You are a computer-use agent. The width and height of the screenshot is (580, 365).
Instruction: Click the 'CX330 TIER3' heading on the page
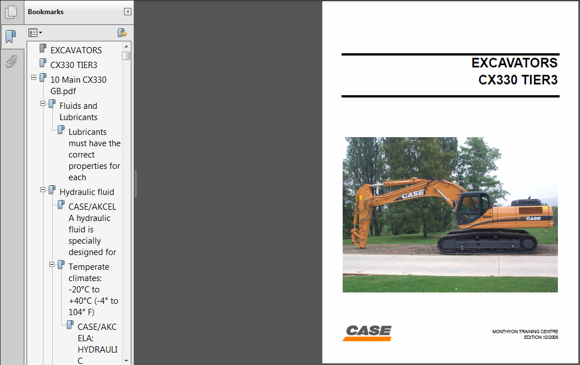(518, 80)
